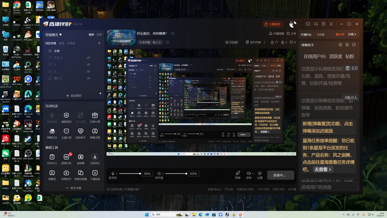Click the popout icon in 弹幕助手 header
The width and height of the screenshot is (387, 218).
tap(354, 45)
